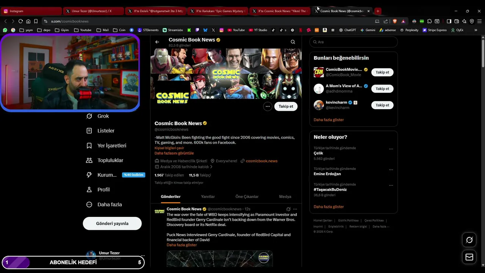Switch to the Medya tab
Screen dimensions: 485x273
tap(285, 196)
